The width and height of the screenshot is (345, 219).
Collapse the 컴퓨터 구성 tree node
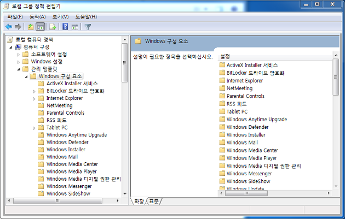[11, 48]
